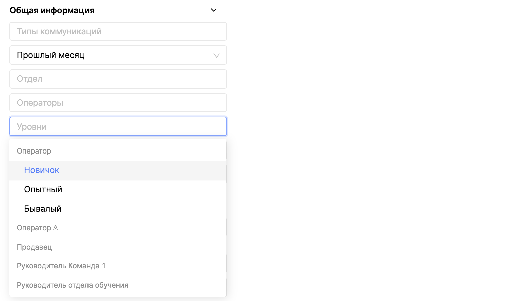Image resolution: width=529 pixels, height=301 pixels.
Task: Click the Руководитель Команда 1 group label
Action: [x=61, y=266]
